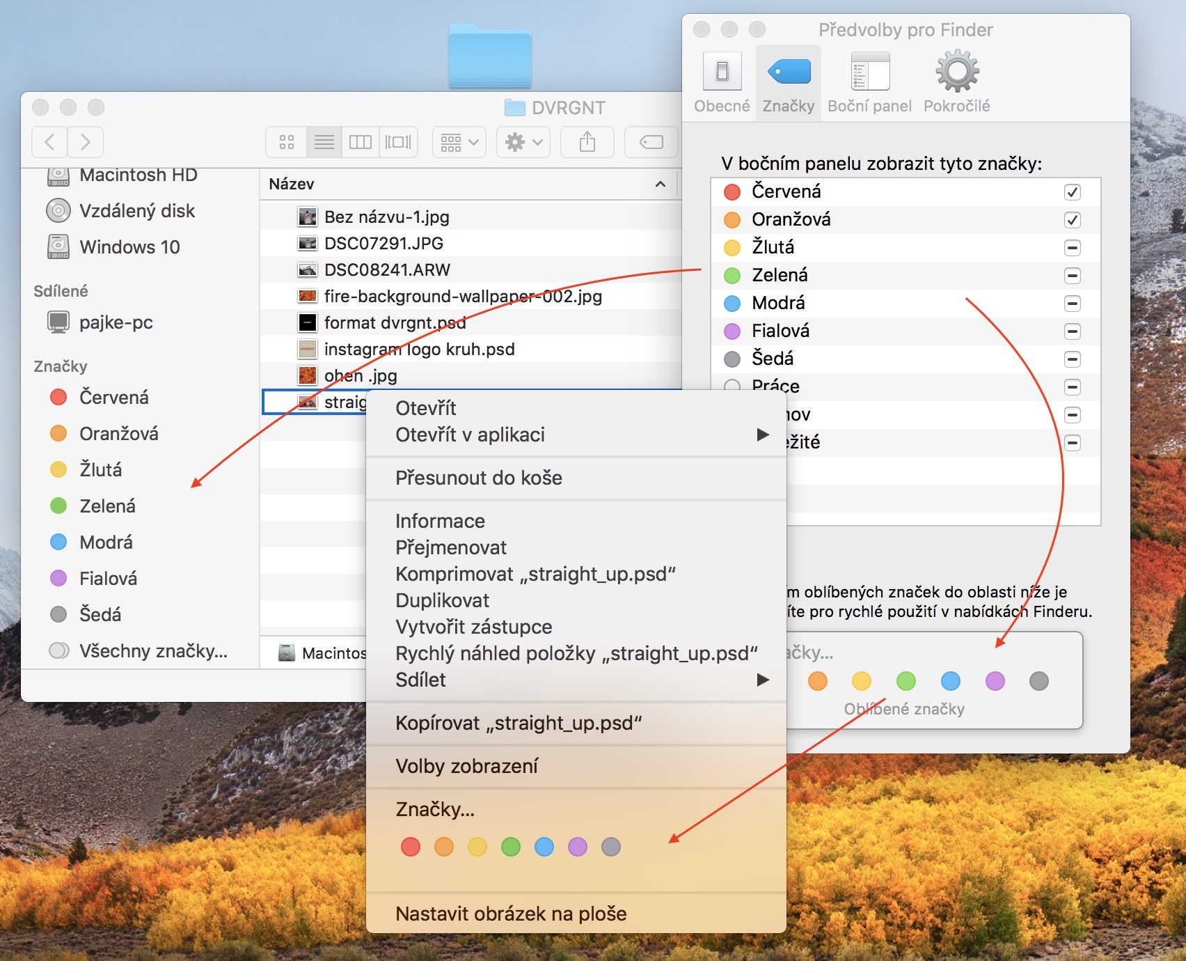
Task: Click the Edit Tags toolbar button
Action: [x=651, y=142]
